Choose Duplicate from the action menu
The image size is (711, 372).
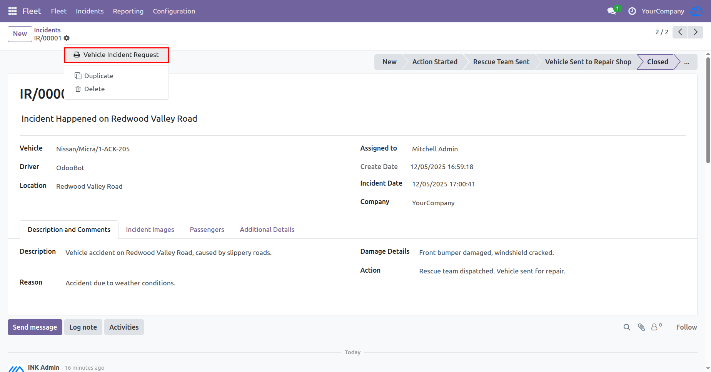pyautogui.click(x=99, y=76)
